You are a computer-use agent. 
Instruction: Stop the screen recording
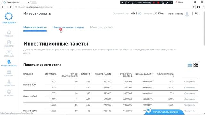click(158, 3)
